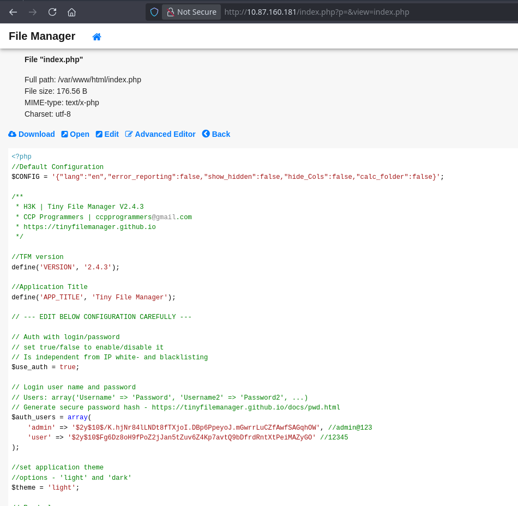Click the circled arrow icon beside Back

pos(206,134)
